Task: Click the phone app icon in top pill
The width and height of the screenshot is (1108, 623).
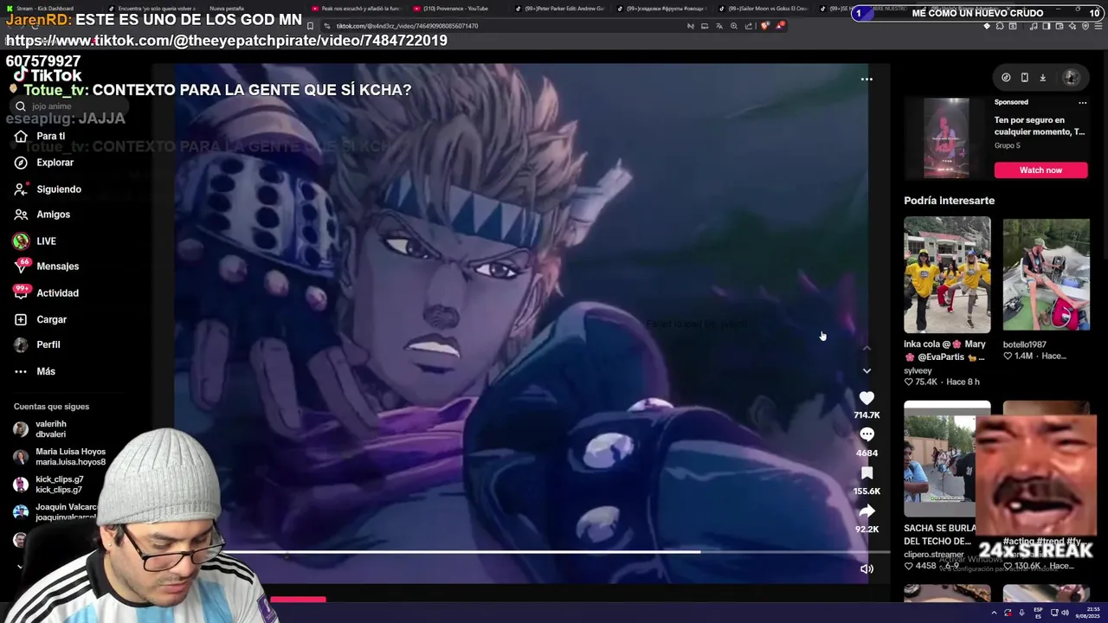Action: (x=1024, y=77)
